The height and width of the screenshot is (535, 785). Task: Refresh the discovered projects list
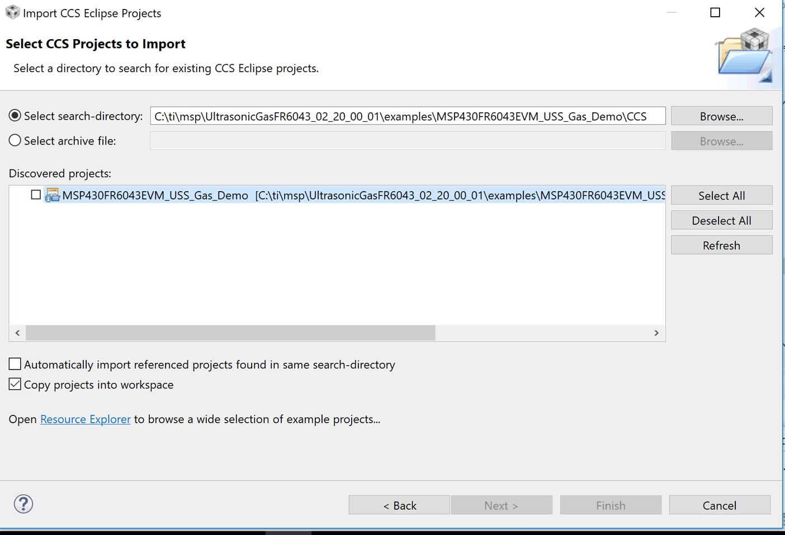tap(721, 245)
